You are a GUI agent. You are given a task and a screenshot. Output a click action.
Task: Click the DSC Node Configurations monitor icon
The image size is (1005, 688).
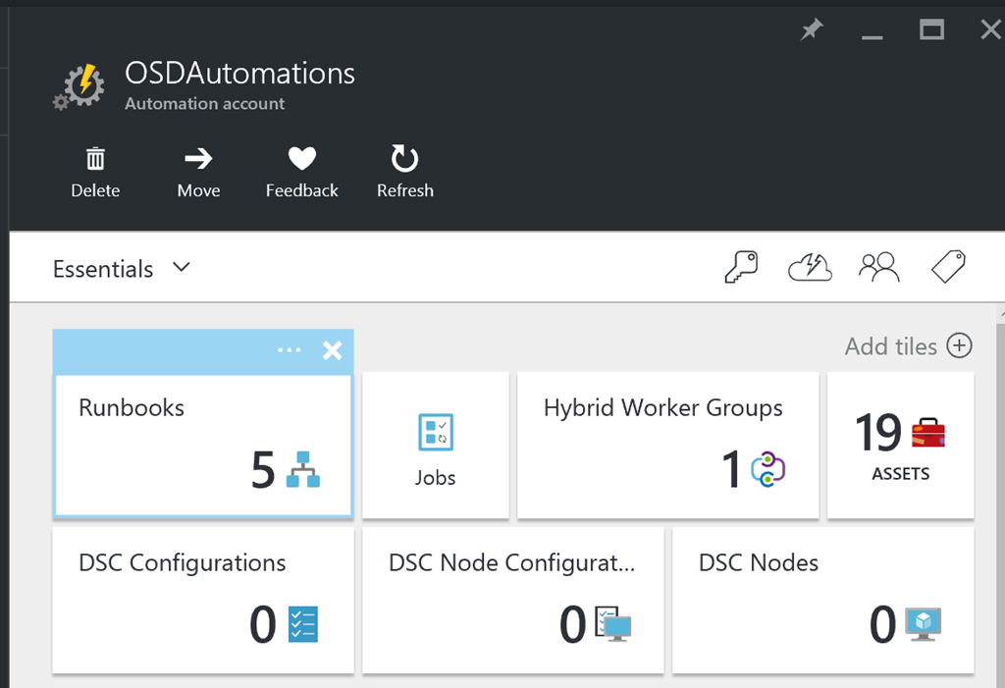[x=613, y=624]
